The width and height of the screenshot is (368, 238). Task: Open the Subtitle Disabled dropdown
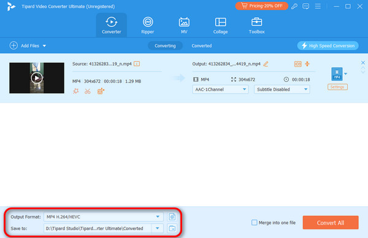click(282, 89)
